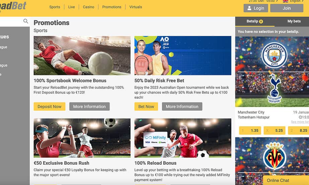
Task: Click the See more bets link
Action: pos(300,122)
